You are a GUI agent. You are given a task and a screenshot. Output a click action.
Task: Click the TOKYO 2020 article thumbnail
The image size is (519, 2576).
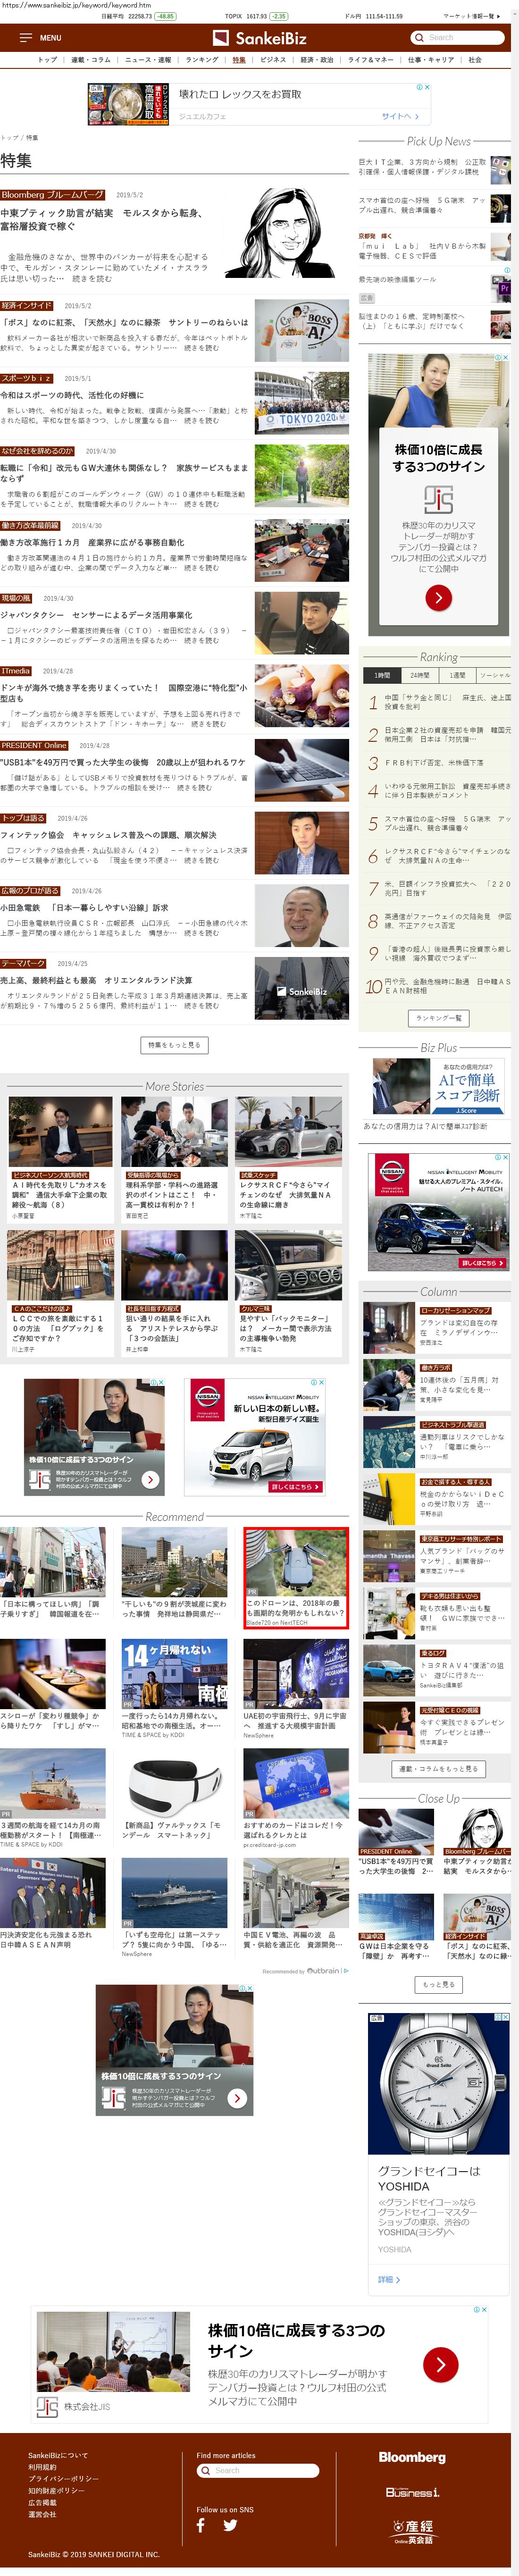[301, 403]
